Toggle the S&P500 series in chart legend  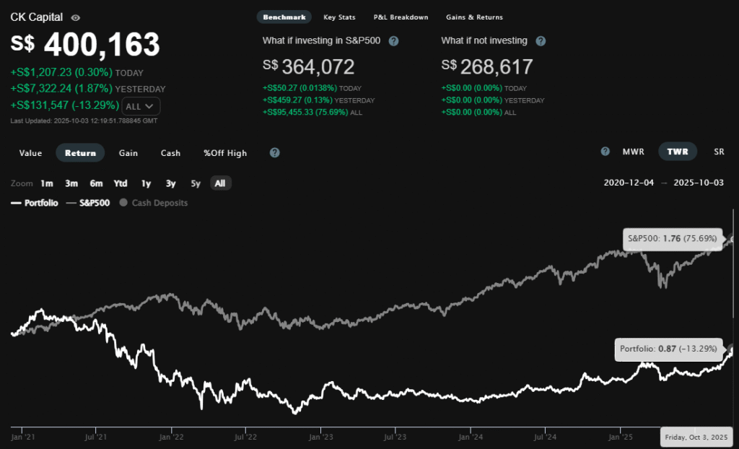tap(88, 203)
